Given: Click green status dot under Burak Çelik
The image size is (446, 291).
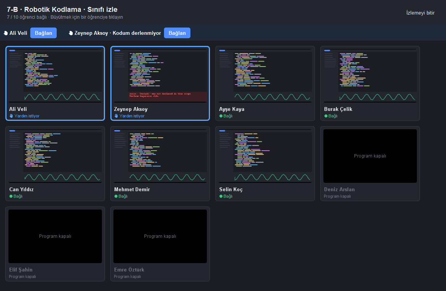Looking at the screenshot, I should 326,116.
